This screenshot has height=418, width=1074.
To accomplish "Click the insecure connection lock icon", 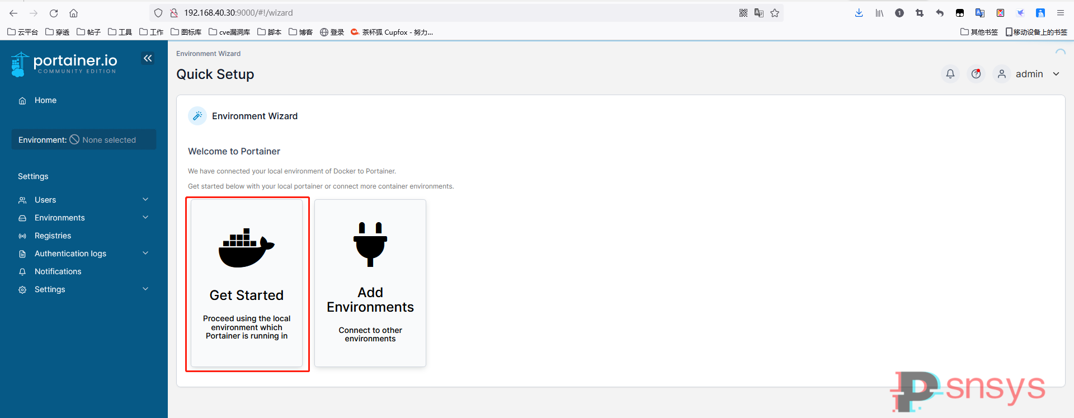I will point(174,13).
